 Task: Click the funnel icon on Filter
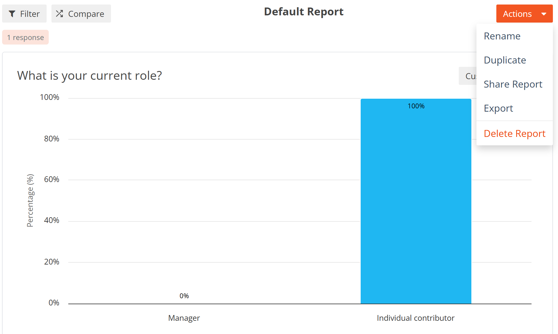tap(12, 14)
